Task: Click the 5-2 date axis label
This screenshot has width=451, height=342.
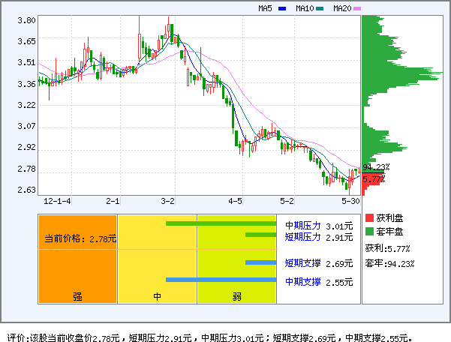Action: pyautogui.click(x=287, y=201)
